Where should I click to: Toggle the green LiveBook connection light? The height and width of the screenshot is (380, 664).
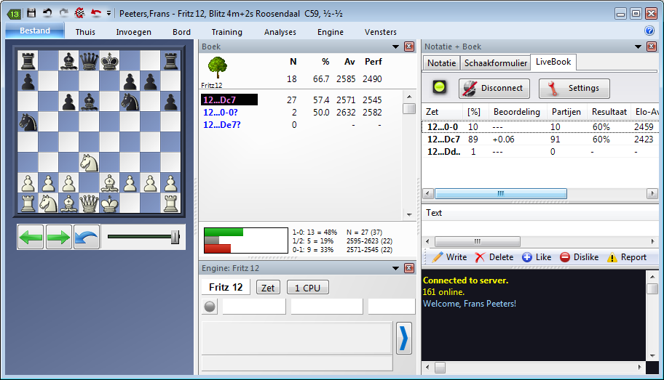439,87
